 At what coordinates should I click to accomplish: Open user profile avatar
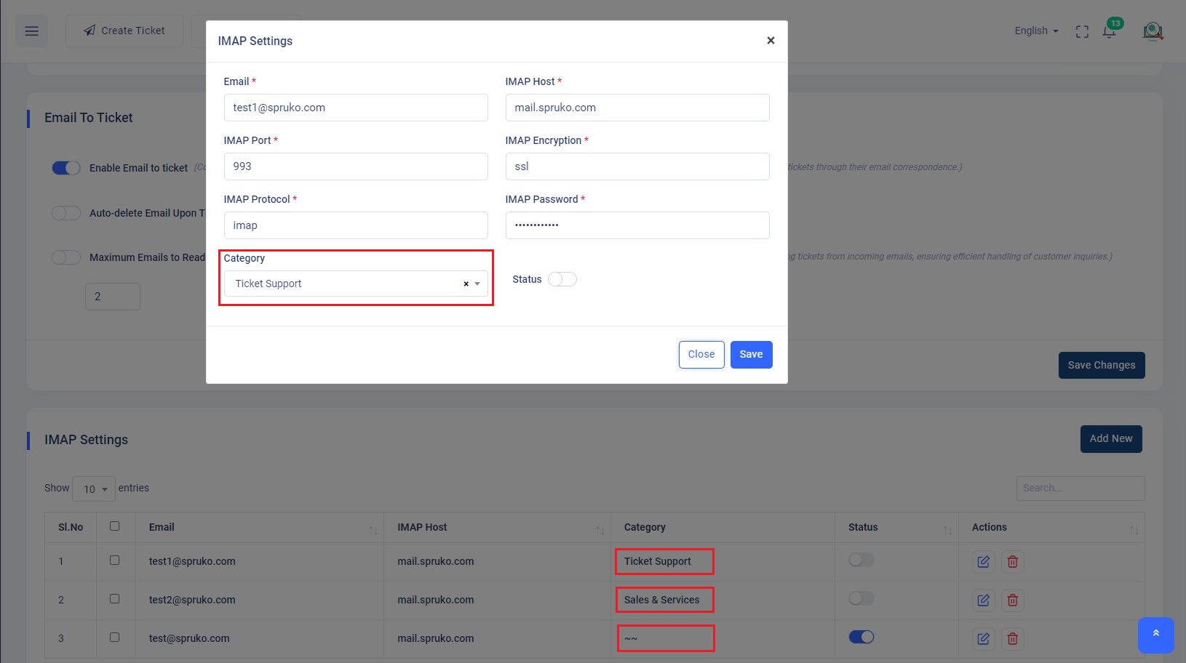[x=1153, y=31]
